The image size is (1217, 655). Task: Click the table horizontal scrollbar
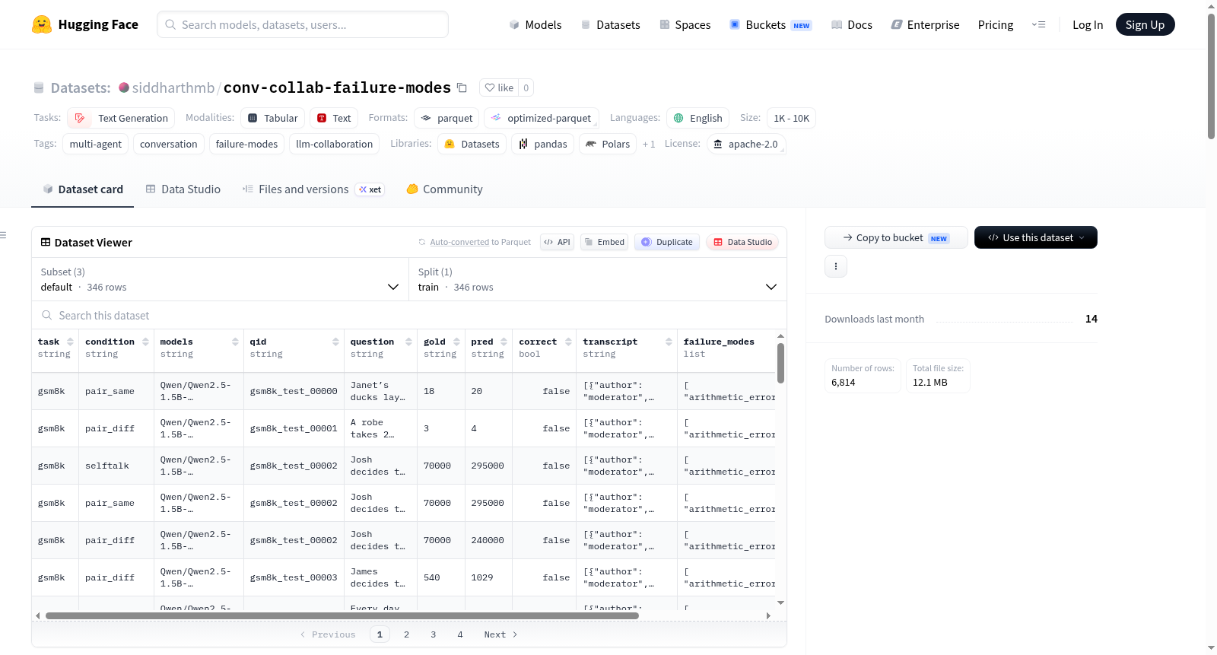342,615
